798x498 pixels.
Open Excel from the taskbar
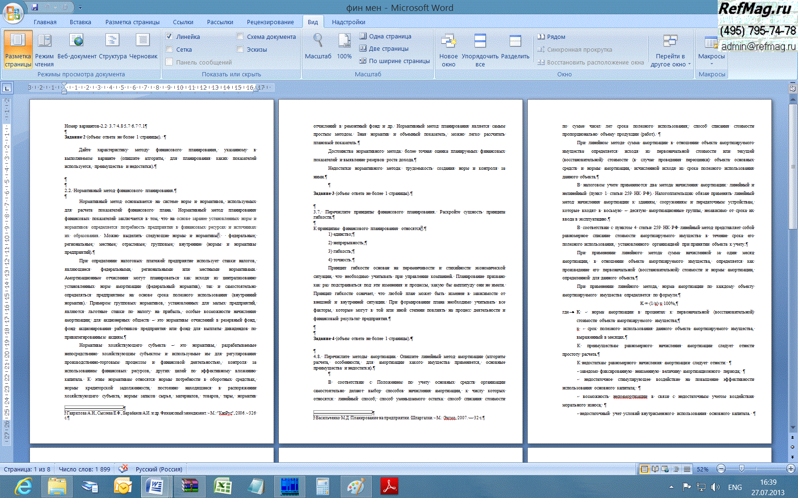[222, 487]
